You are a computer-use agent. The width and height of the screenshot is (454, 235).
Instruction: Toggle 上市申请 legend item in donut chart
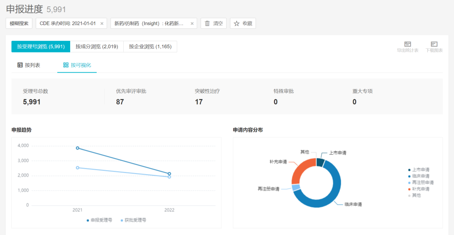[419, 169]
